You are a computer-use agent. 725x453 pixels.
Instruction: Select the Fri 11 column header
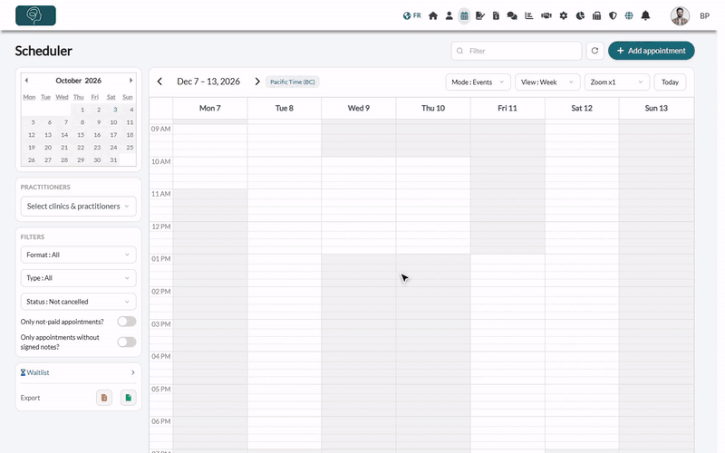tap(507, 108)
